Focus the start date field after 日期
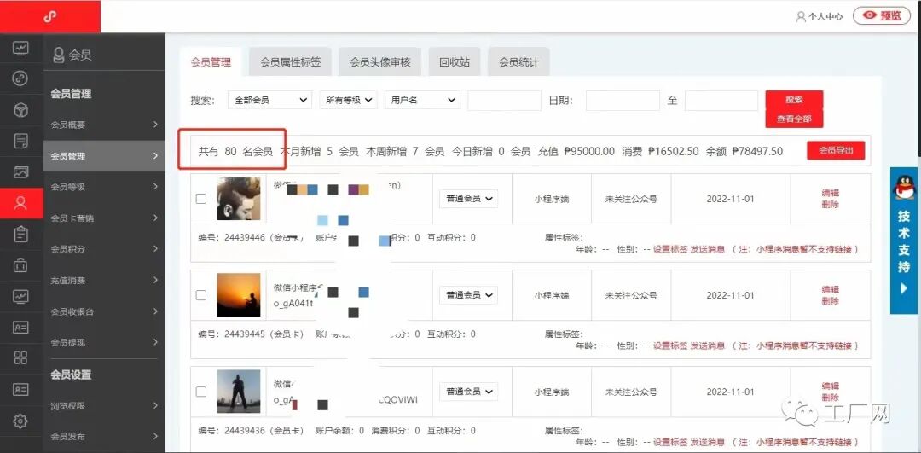The image size is (921, 453). coord(623,101)
